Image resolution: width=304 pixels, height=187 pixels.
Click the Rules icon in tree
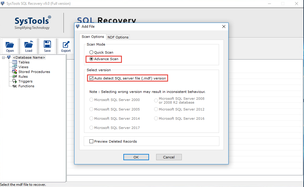(15, 77)
